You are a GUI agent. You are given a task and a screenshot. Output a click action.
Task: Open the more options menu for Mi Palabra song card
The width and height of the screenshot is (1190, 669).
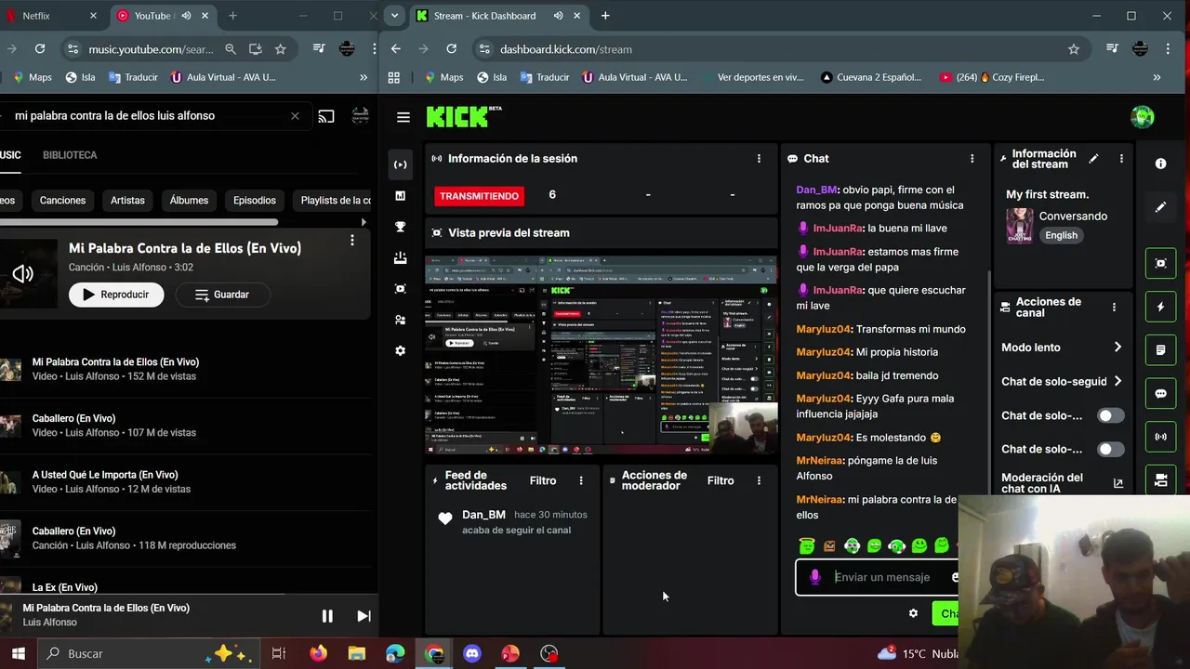coord(351,241)
